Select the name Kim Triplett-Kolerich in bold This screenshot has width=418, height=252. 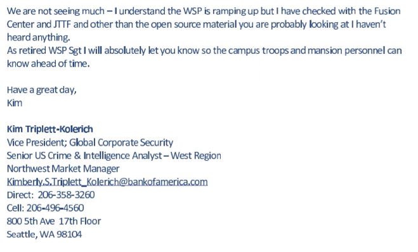50,129
